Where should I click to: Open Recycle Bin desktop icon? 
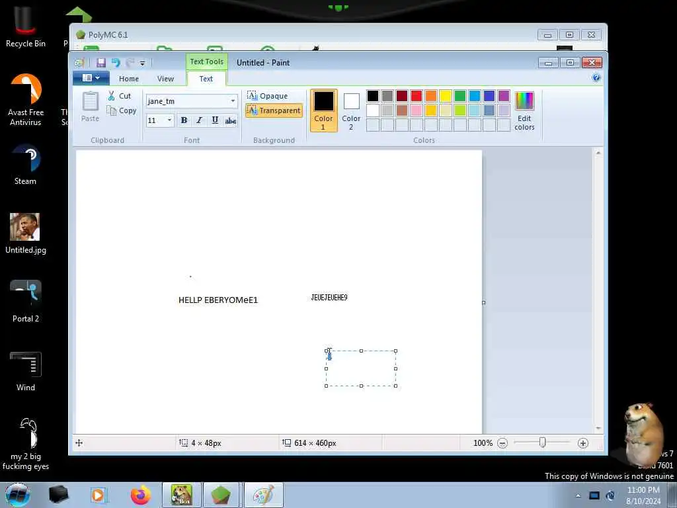point(26,27)
